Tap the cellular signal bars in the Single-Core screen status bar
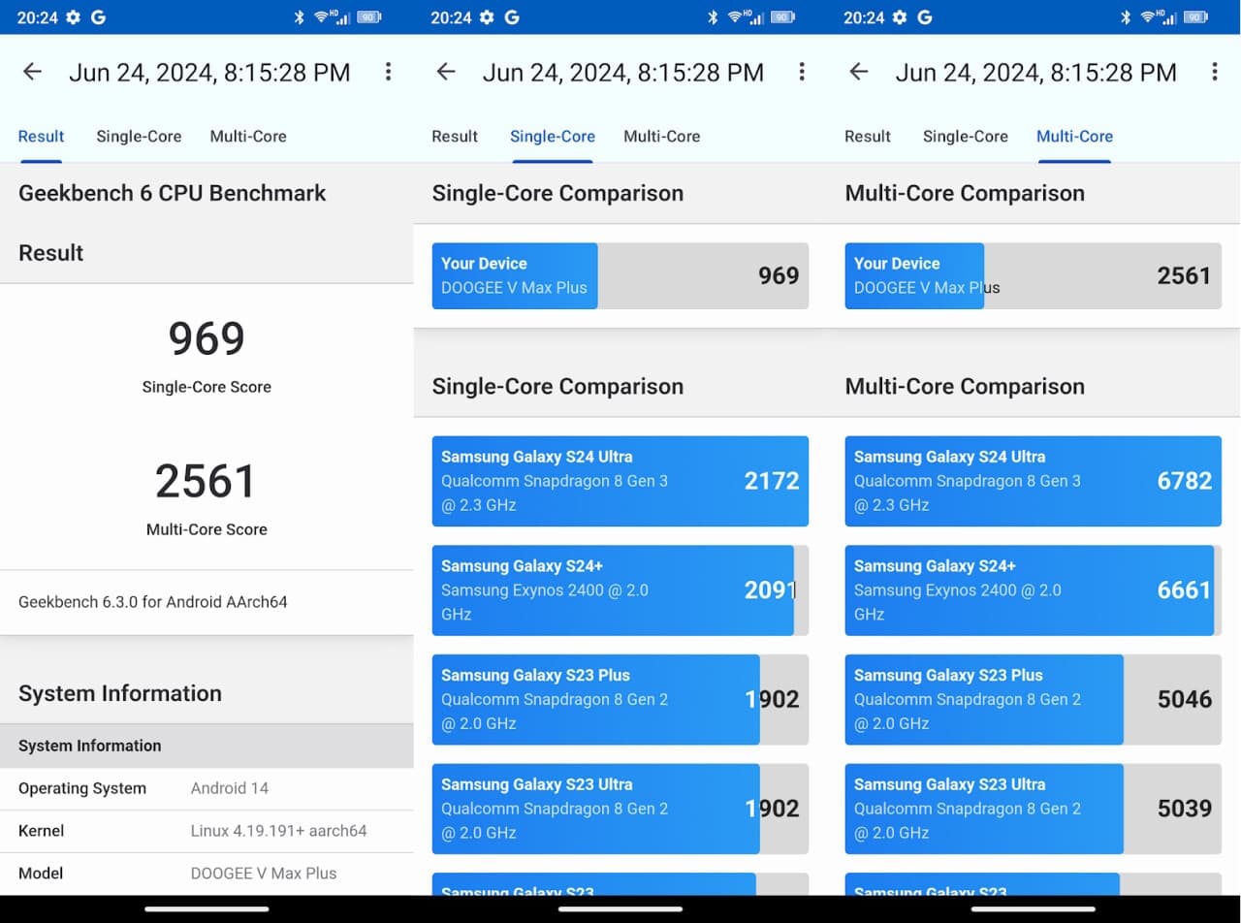This screenshot has height=923, width=1241. coord(756,18)
